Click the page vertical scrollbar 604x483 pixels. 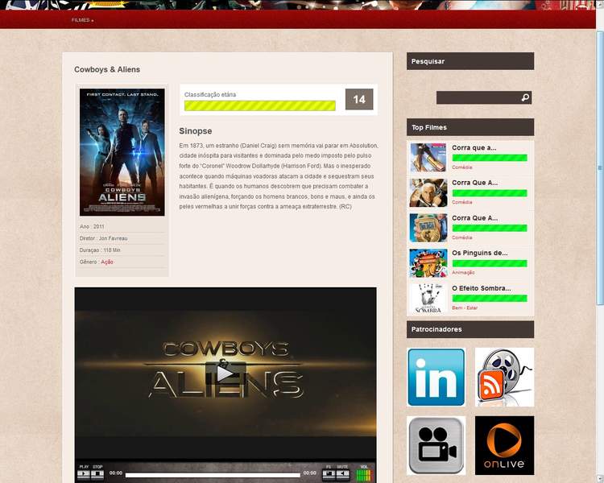click(x=600, y=167)
